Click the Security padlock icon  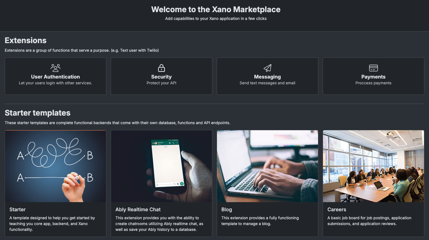[161, 68]
